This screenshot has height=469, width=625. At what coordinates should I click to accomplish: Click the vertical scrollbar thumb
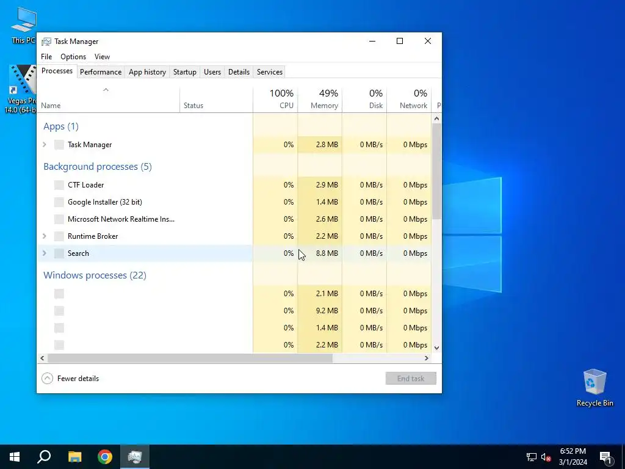pyautogui.click(x=436, y=171)
